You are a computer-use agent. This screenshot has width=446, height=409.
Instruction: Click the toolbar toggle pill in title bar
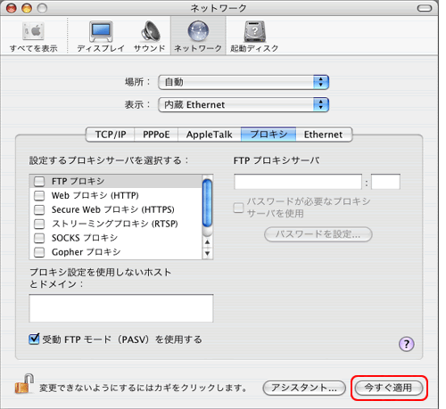coord(425,8)
